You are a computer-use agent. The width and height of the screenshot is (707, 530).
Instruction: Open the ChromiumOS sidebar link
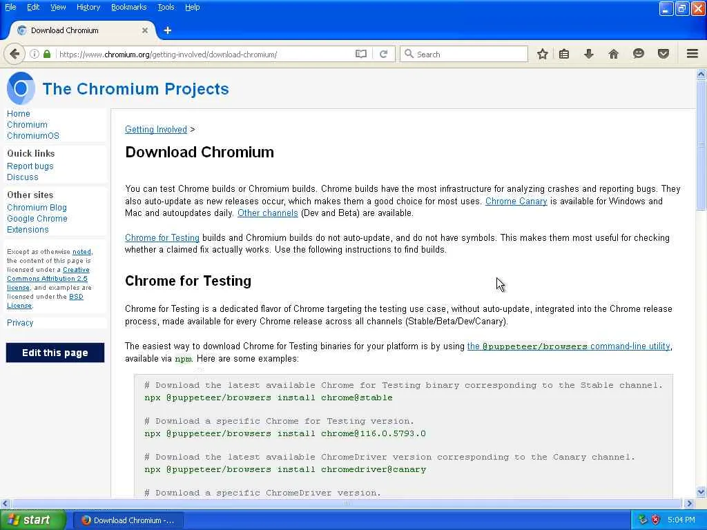click(33, 136)
